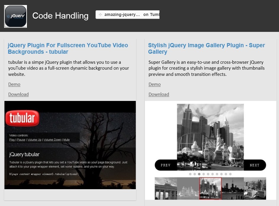Viewport: 279px width, 206px height.
Task: Click the tubular code snippet text in preview
Action: [x=44, y=174]
